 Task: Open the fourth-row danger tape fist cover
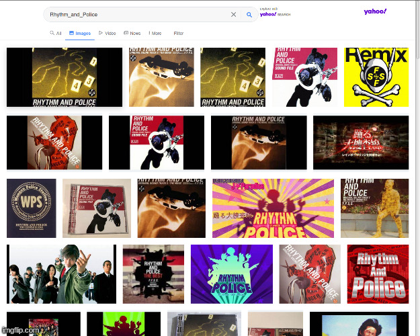coord(310,274)
